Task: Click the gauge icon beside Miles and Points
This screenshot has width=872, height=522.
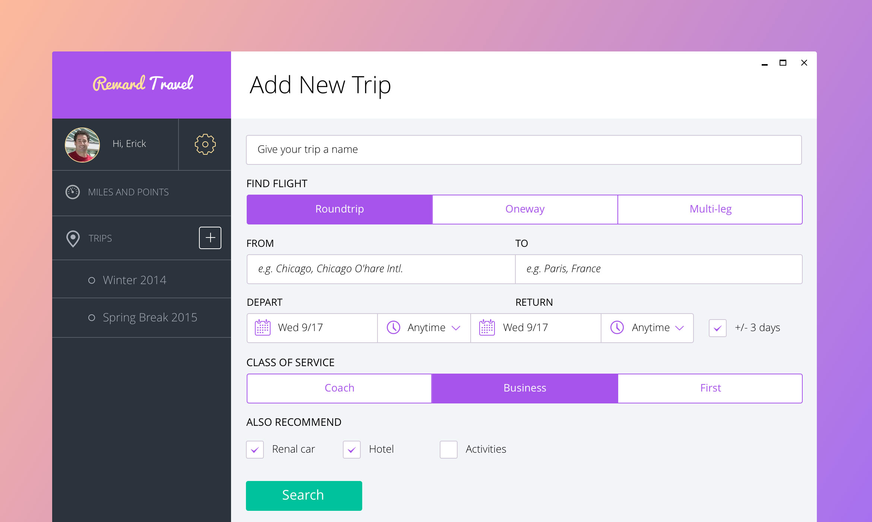Action: click(x=73, y=192)
